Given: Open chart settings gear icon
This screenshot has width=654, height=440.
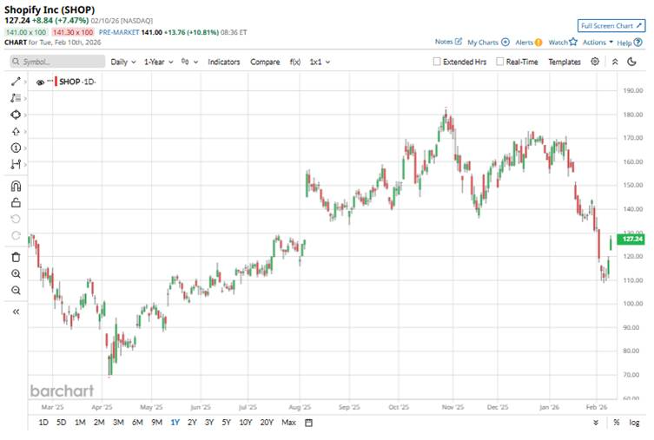Looking at the screenshot, I should [595, 62].
